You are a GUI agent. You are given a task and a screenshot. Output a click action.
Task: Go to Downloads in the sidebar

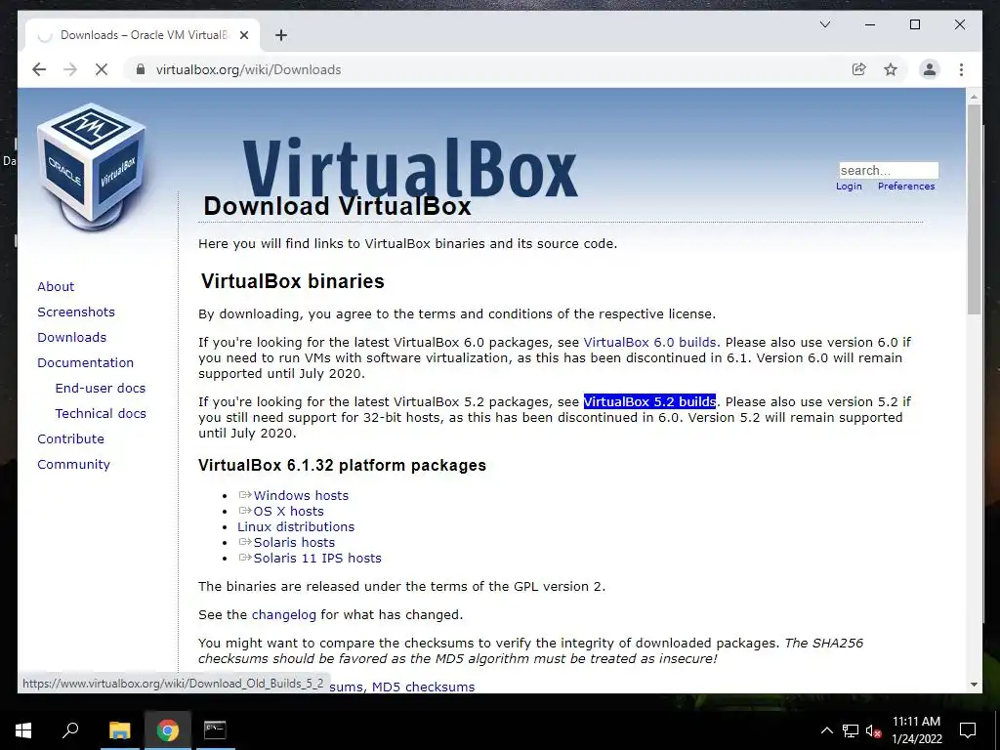71,337
